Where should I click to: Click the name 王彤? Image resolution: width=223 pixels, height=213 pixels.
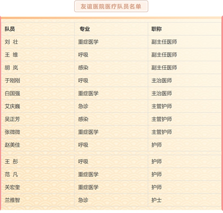click(11, 161)
